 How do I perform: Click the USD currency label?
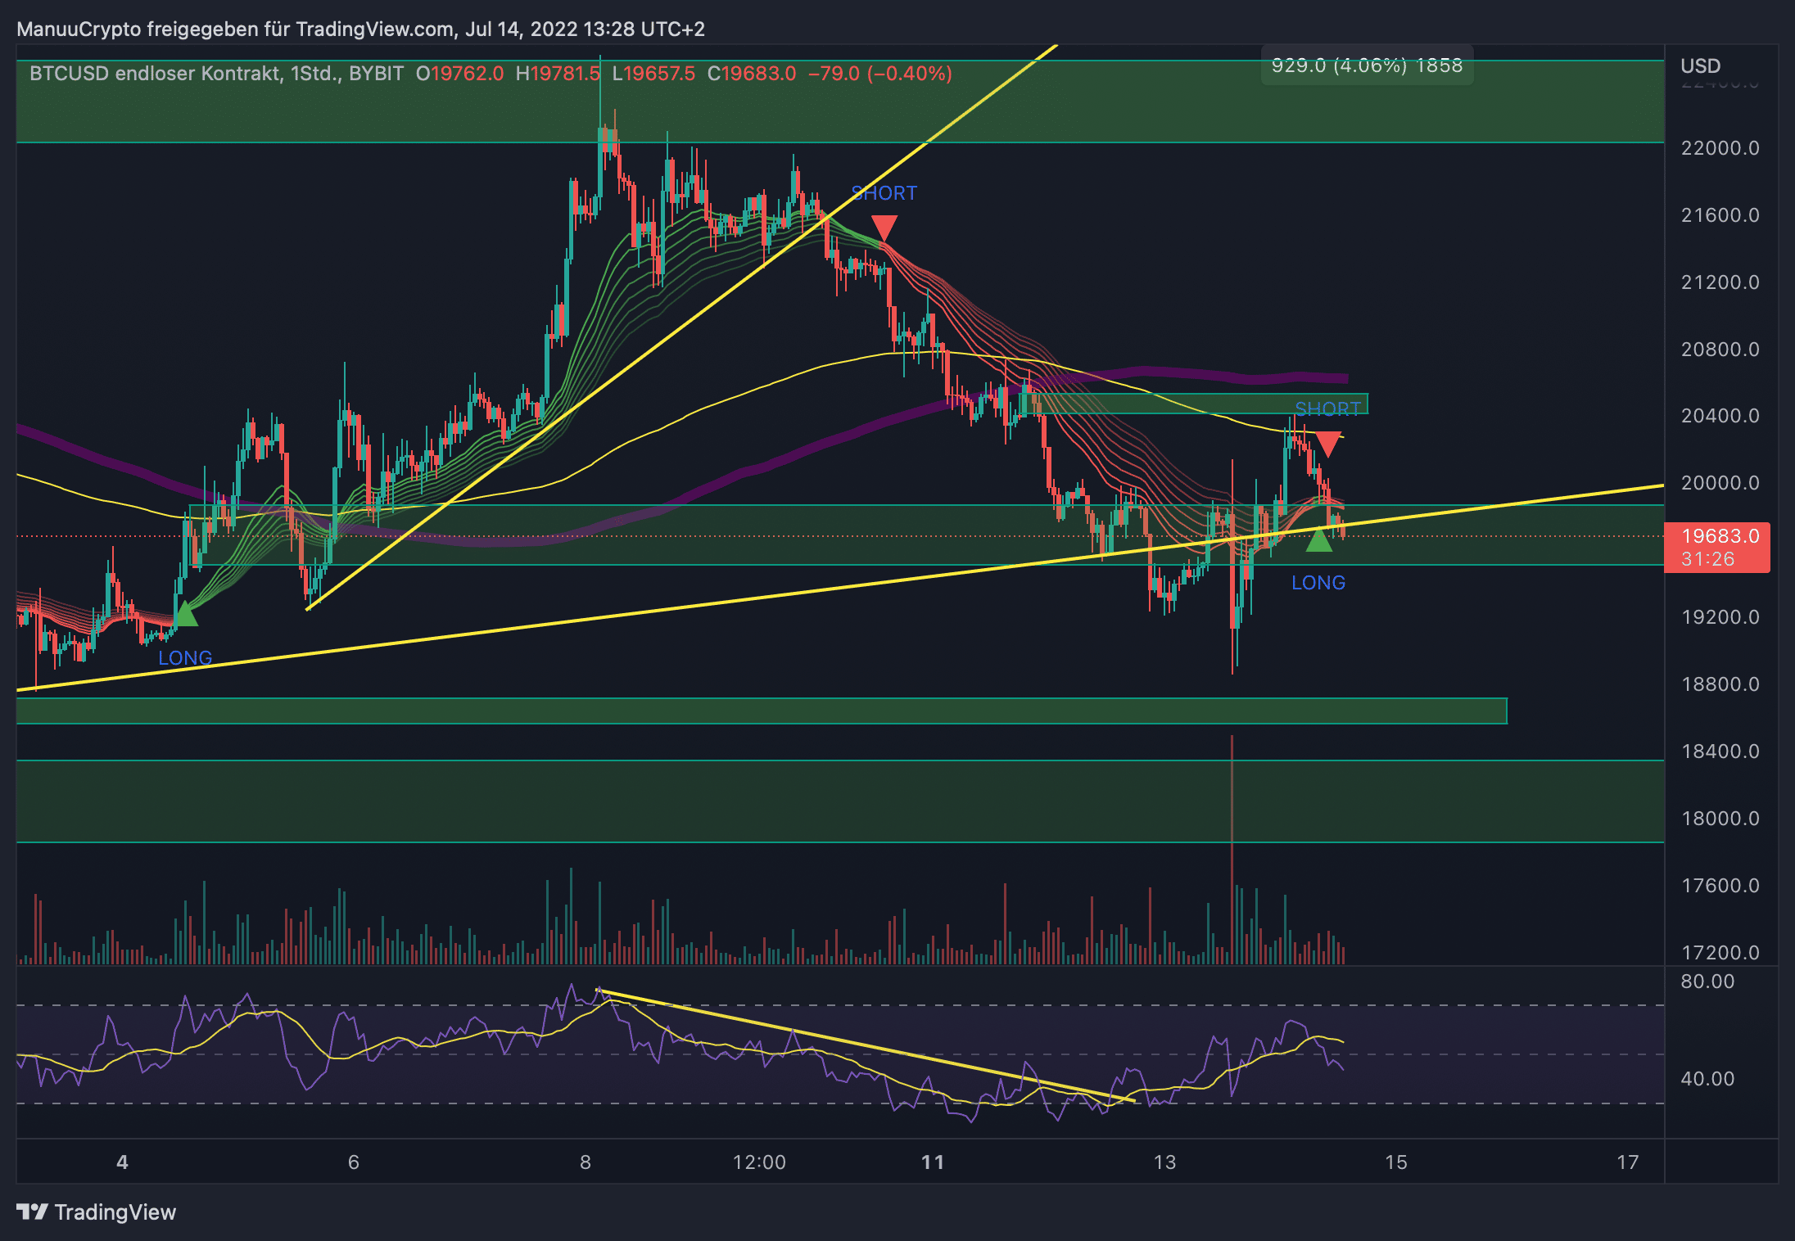1700,65
